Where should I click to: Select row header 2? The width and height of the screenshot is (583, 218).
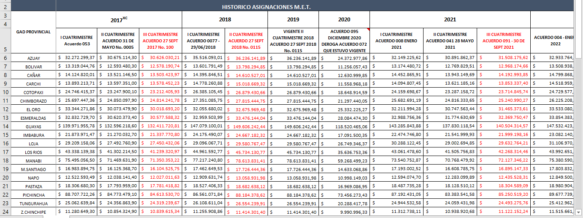point(5,7)
